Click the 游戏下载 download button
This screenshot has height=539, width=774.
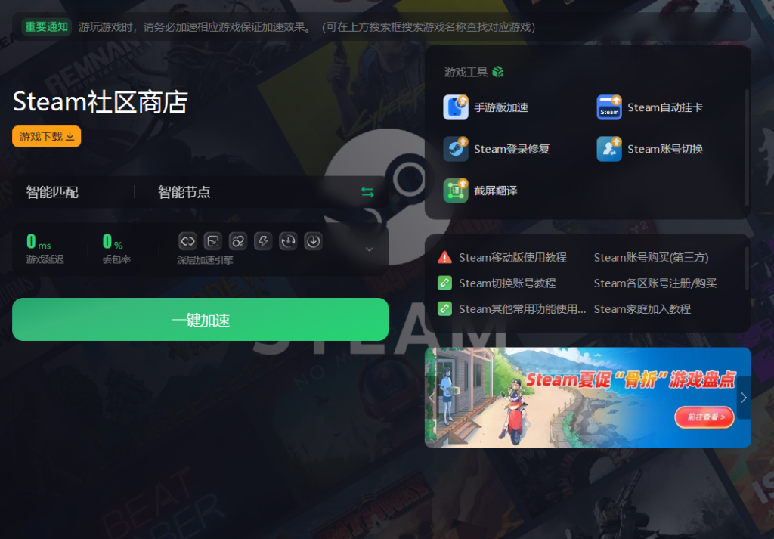(46, 137)
